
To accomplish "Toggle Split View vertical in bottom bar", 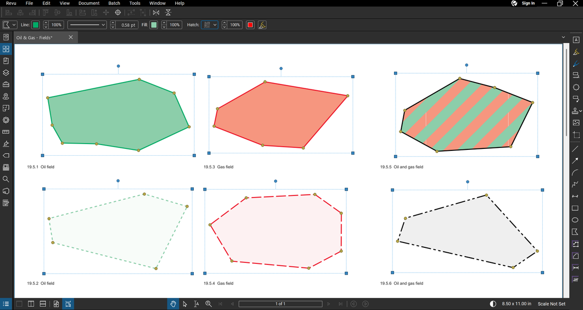I will [x=31, y=304].
